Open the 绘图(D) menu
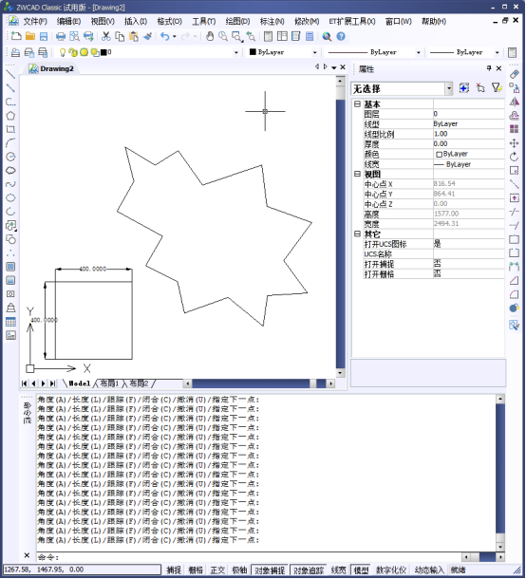The width and height of the screenshot is (526, 579). (x=237, y=22)
